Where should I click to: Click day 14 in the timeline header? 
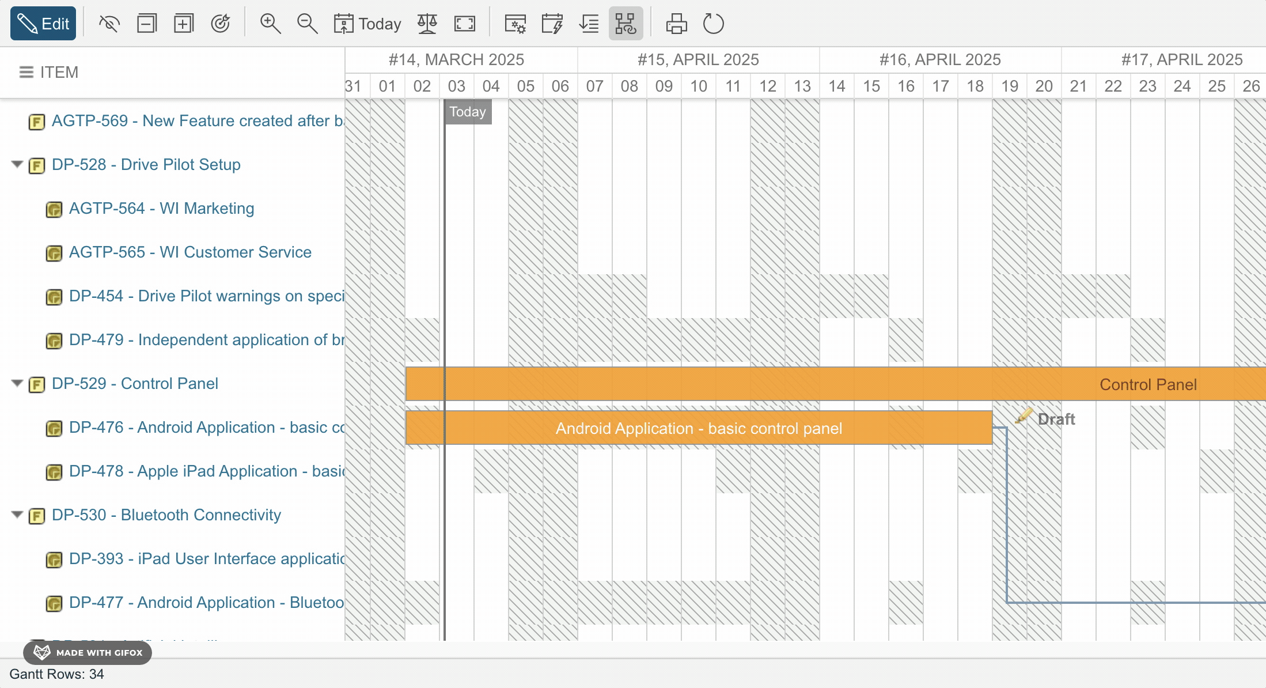[837, 86]
